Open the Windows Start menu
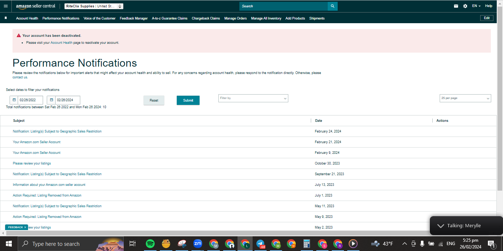This screenshot has height=251, width=503. [9, 244]
